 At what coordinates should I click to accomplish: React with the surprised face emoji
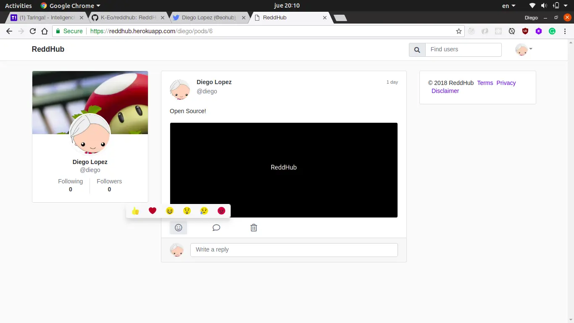[187, 211]
